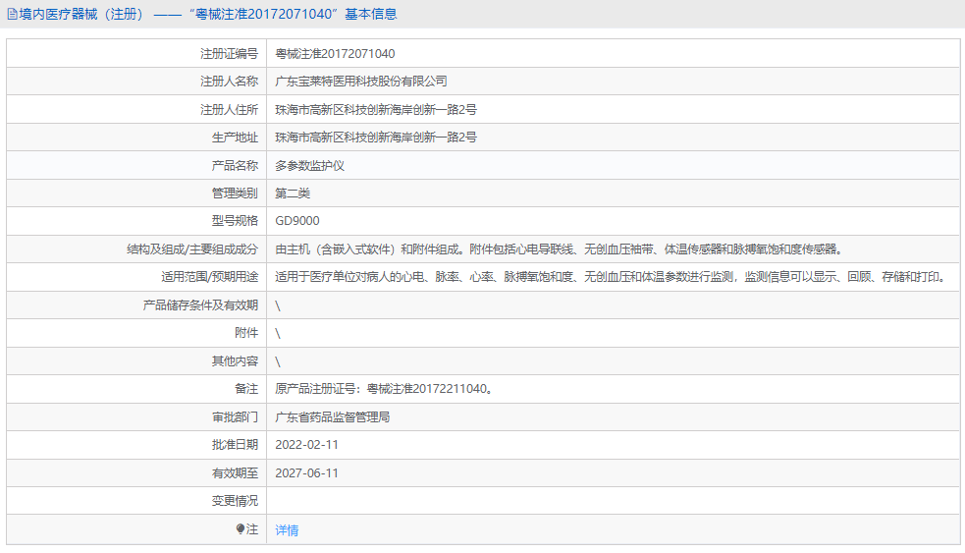Image resolution: width=965 pixels, height=553 pixels.
Task: Click remark text 原产品注册证号:粤械注准20172211040
Action: [384, 389]
